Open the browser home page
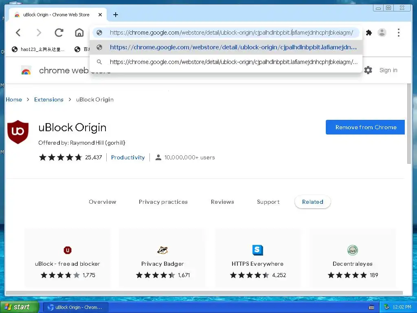The width and height of the screenshot is (417, 313). (x=79, y=33)
